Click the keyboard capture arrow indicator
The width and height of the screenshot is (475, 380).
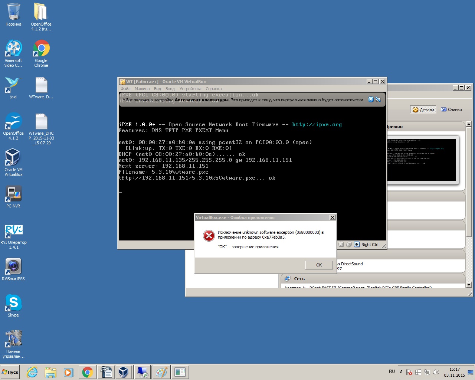pos(357,245)
